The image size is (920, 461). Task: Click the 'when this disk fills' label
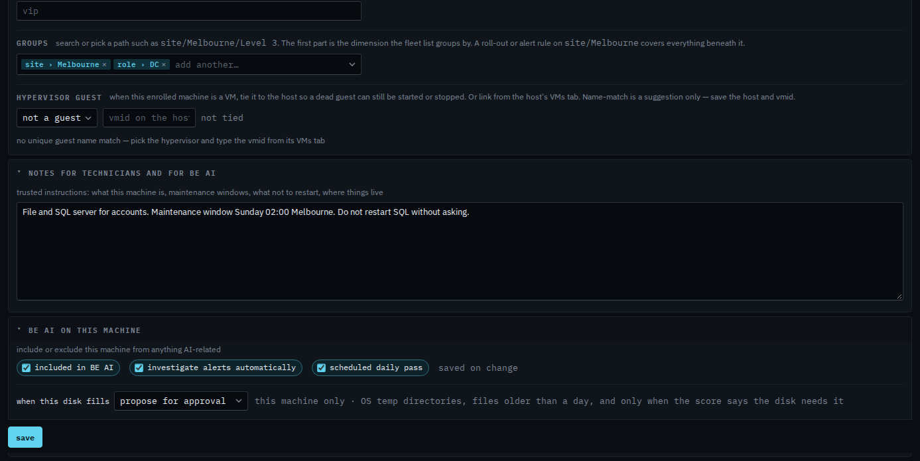tap(63, 401)
